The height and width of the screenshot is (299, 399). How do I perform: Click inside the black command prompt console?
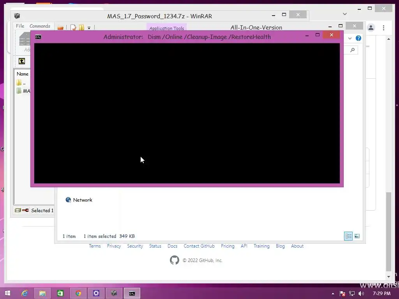pos(187,113)
